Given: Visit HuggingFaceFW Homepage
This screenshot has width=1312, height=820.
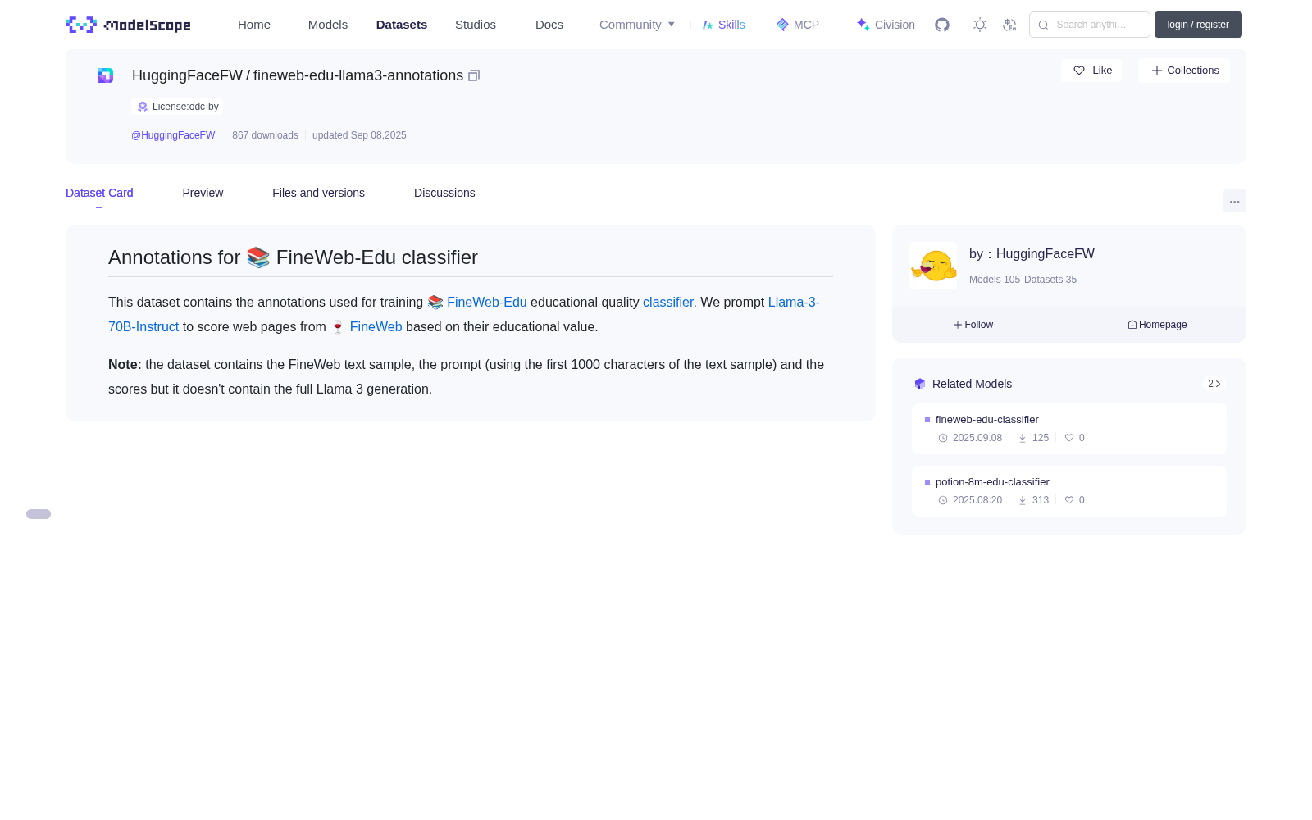Looking at the screenshot, I should point(1157,325).
